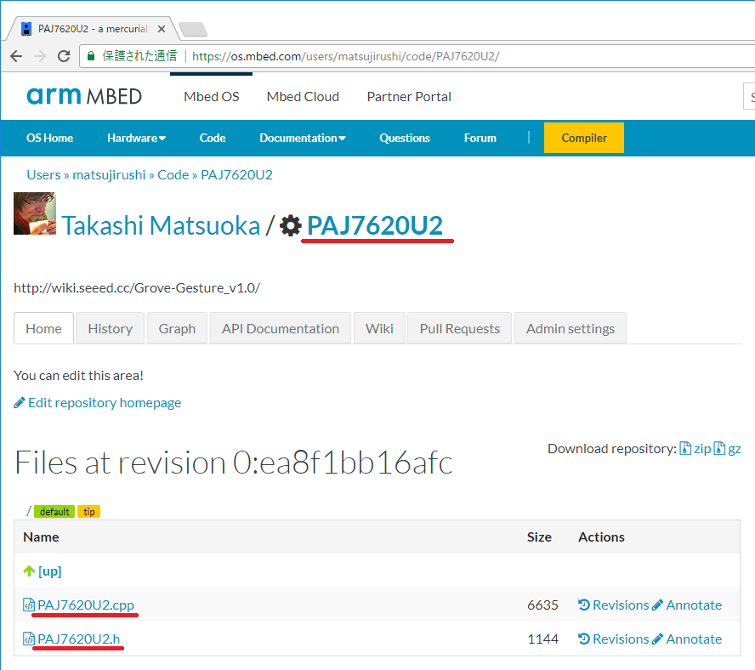
Task: Click the Arm Mbed logo
Action: [83, 96]
